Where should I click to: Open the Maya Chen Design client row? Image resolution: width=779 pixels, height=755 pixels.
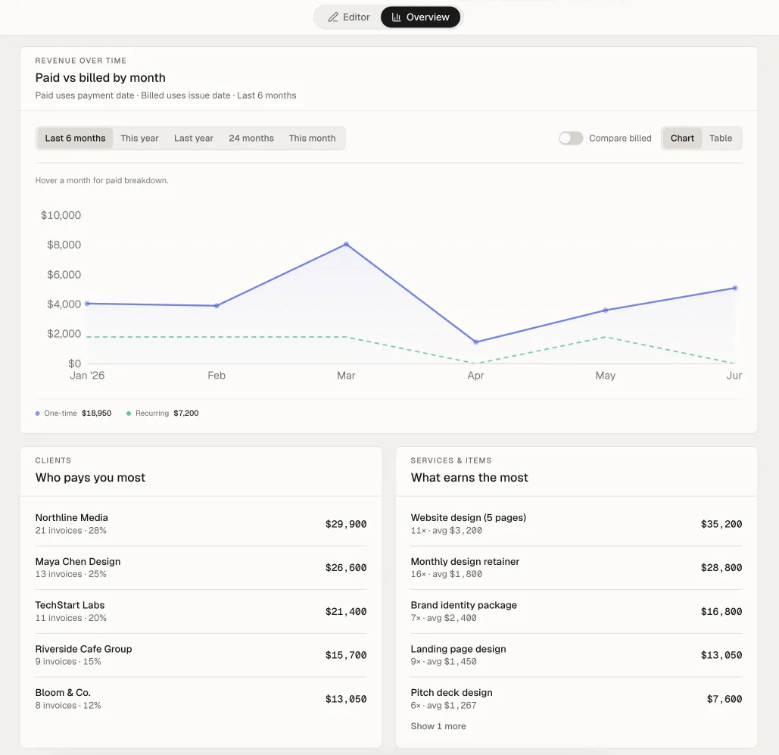201,568
